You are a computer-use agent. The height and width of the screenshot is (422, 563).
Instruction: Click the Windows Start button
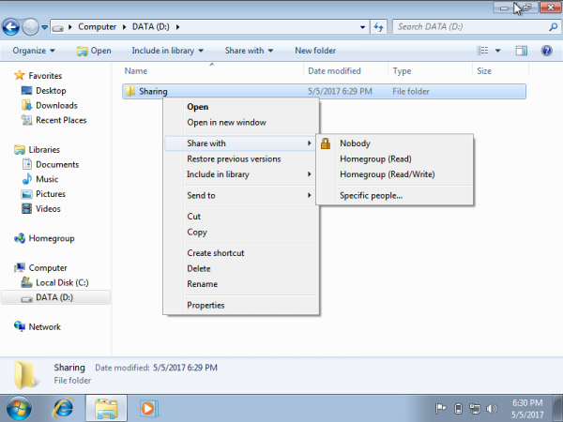(19, 408)
